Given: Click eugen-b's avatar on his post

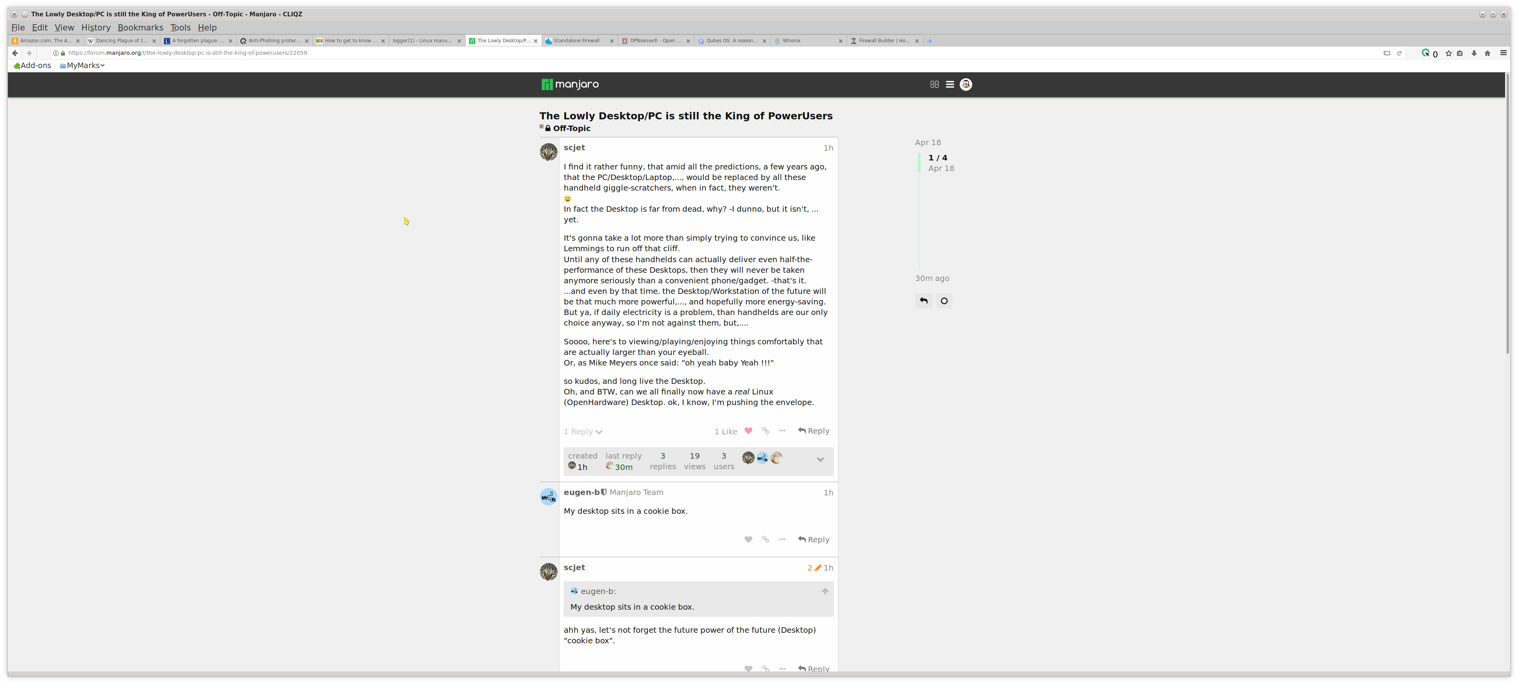Looking at the screenshot, I should (549, 497).
